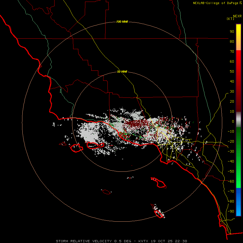Click the -30 value on velocity scale
This screenshot has height=243, width=243.
tap(231, 151)
